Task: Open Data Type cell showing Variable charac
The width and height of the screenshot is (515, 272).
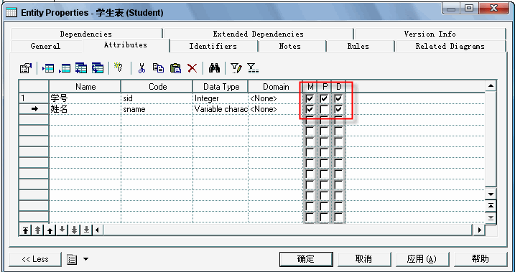Action: click(220, 109)
